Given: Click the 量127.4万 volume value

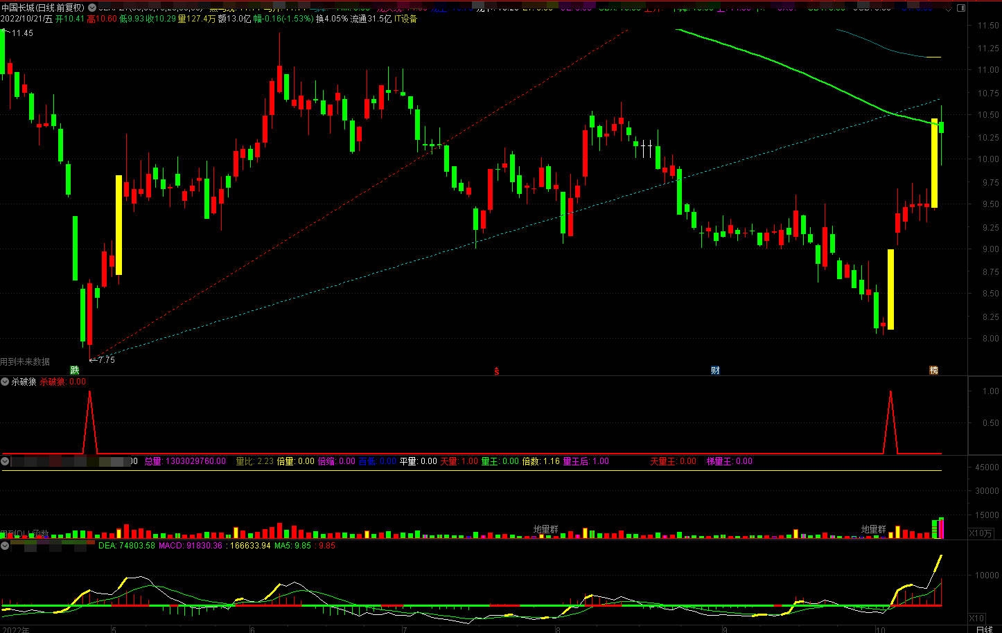Looking at the screenshot, I should click(x=197, y=19).
